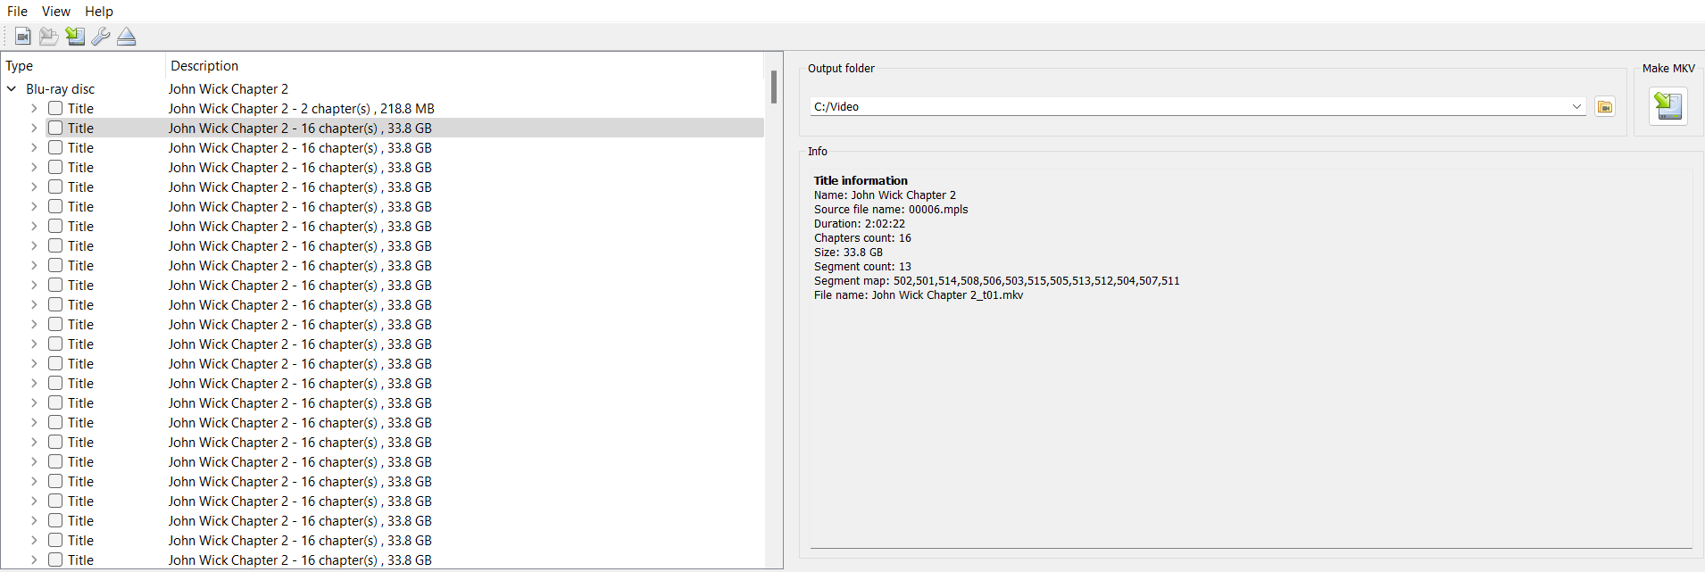This screenshot has height=572, width=1705.
Task: Click the 'Title information' heading
Action: [x=861, y=180]
